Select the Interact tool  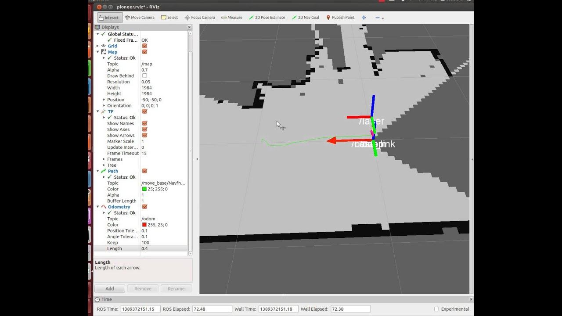click(108, 18)
